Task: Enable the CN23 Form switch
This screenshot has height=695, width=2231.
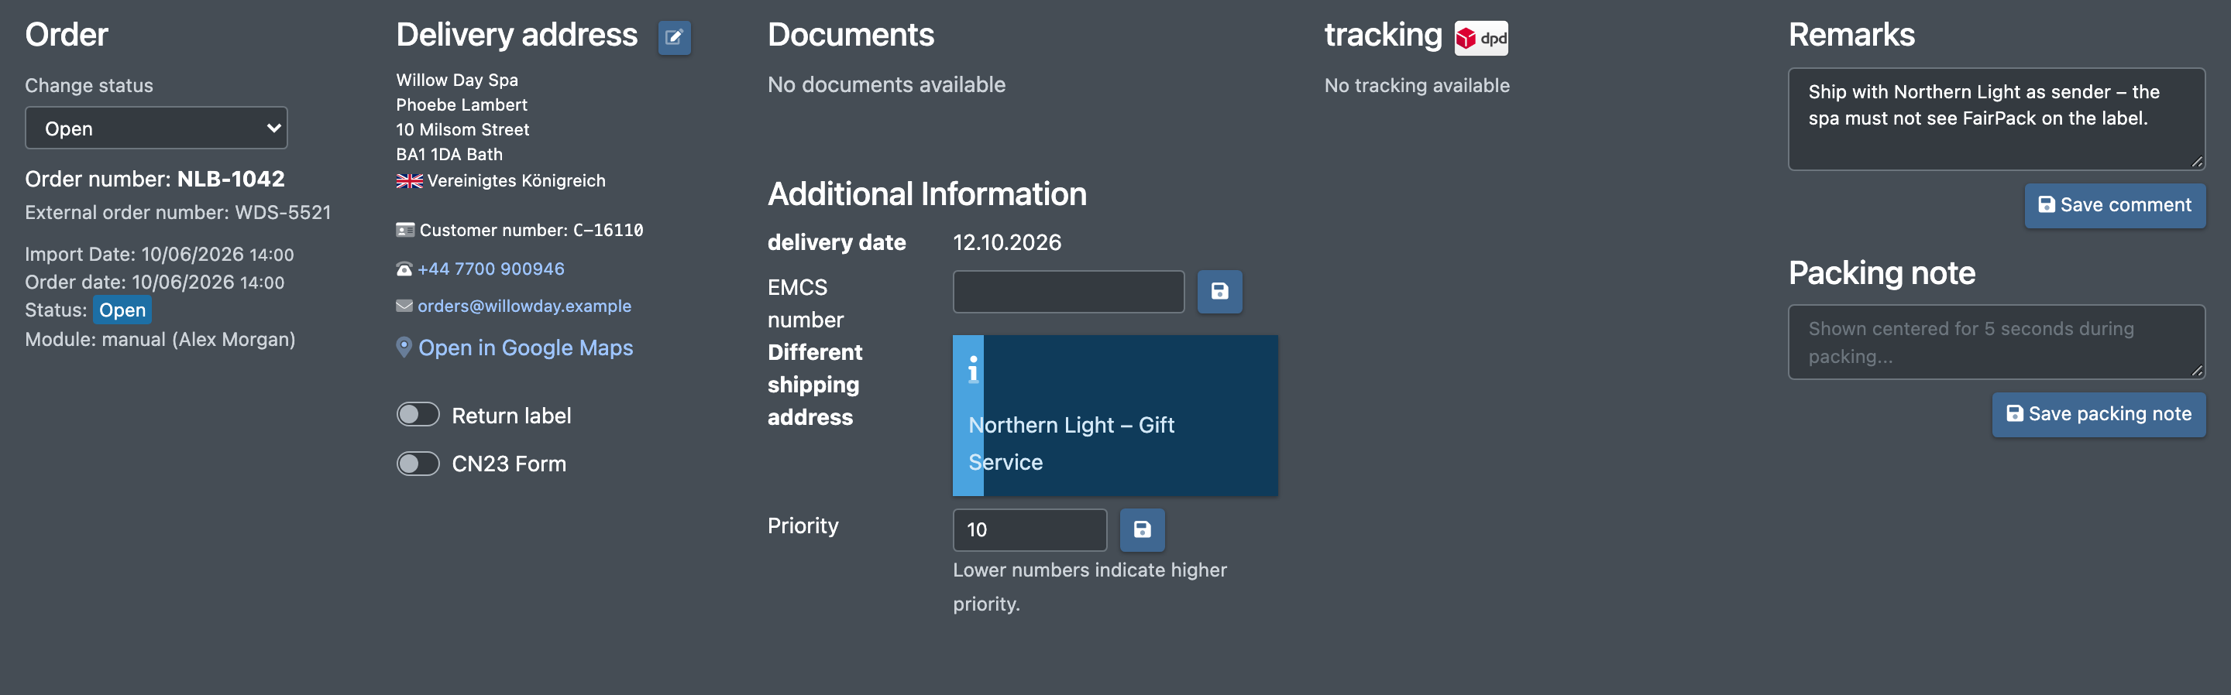Action: click(x=418, y=463)
